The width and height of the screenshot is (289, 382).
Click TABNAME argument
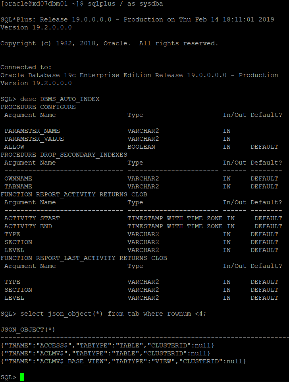pyautogui.click(x=18, y=186)
